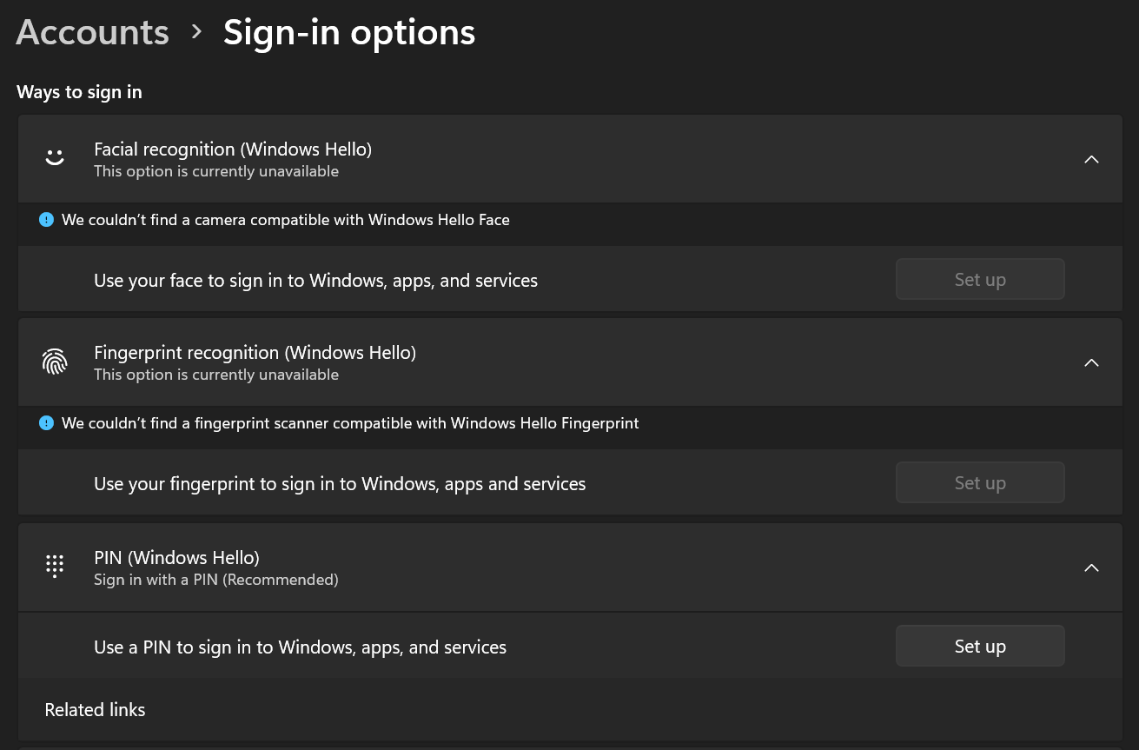The image size is (1139, 750).
Task: Click the Ways to sign in heading
Action: [x=79, y=92]
